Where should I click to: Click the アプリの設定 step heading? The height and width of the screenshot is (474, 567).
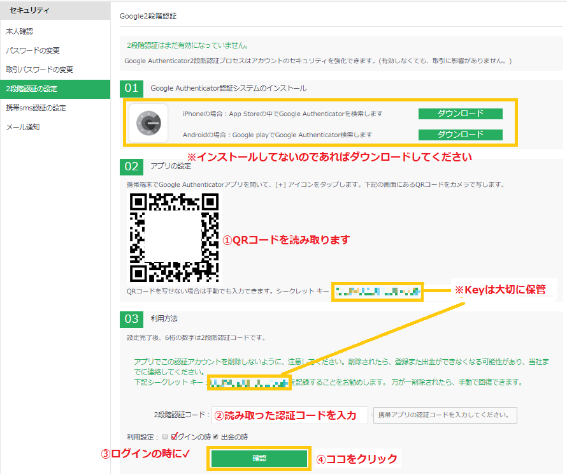click(x=171, y=167)
